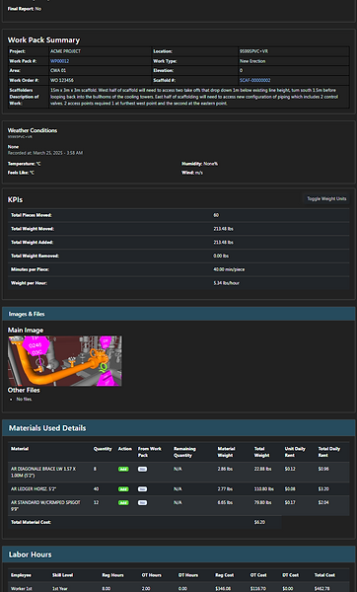Click the 'Worker 1st' employee name

click(x=21, y=589)
